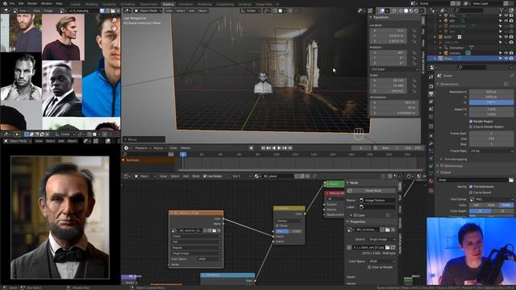Toggle render camera icon for BUST row

(511, 37)
